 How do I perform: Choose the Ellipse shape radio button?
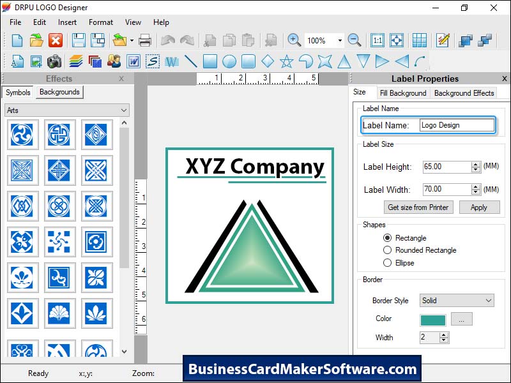coord(388,262)
